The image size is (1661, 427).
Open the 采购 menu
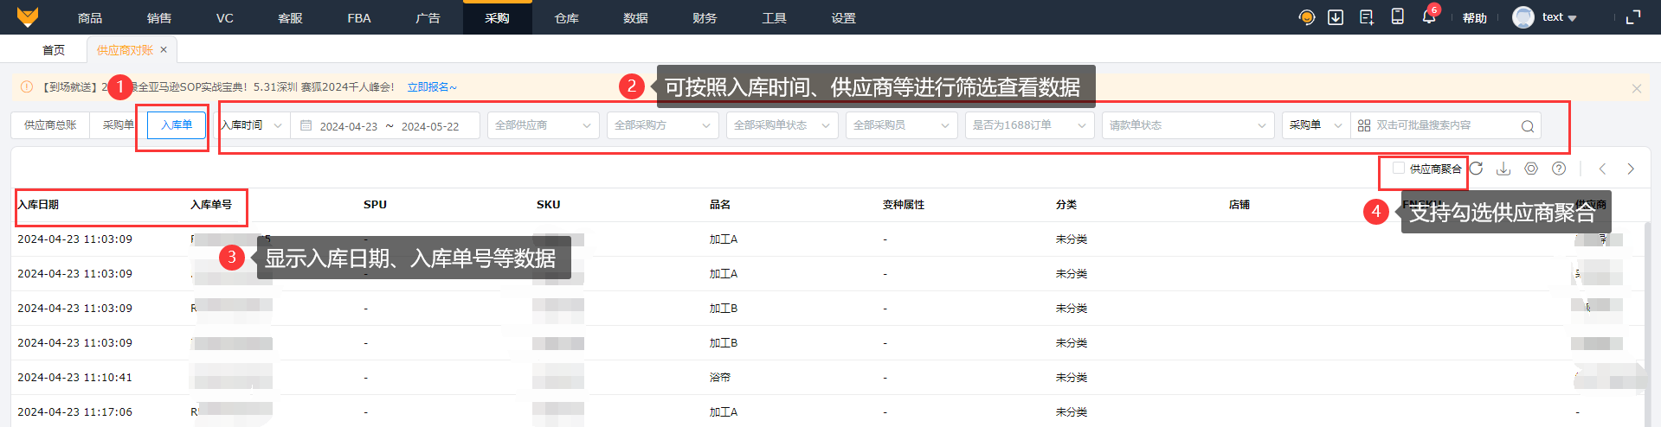498,18
